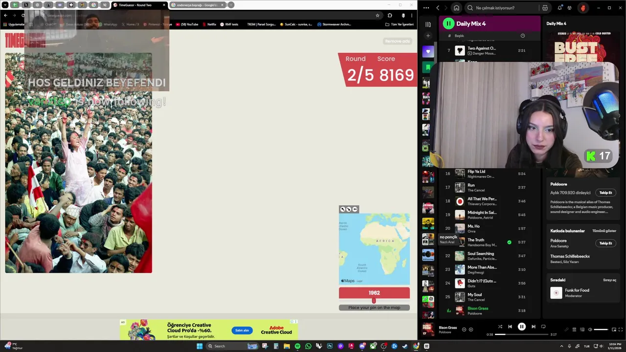
Task: Toggle shuffle in Spotify player bar
Action: tap(500, 327)
